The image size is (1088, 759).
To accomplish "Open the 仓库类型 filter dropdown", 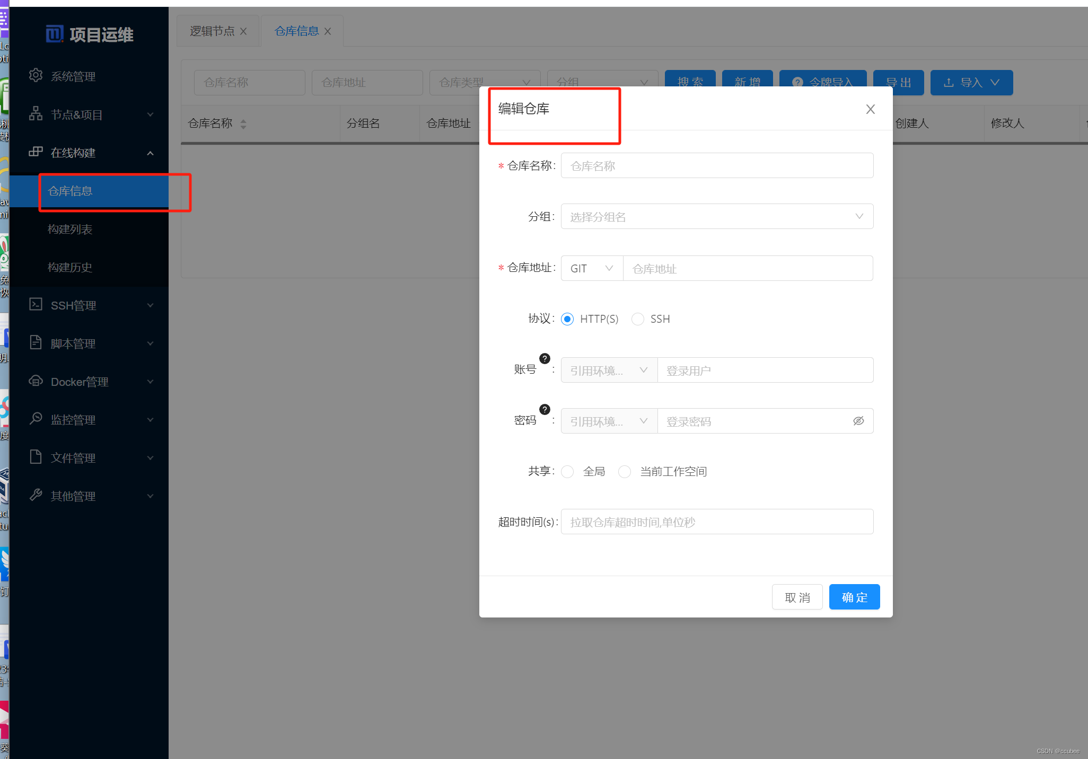I will tap(485, 83).
